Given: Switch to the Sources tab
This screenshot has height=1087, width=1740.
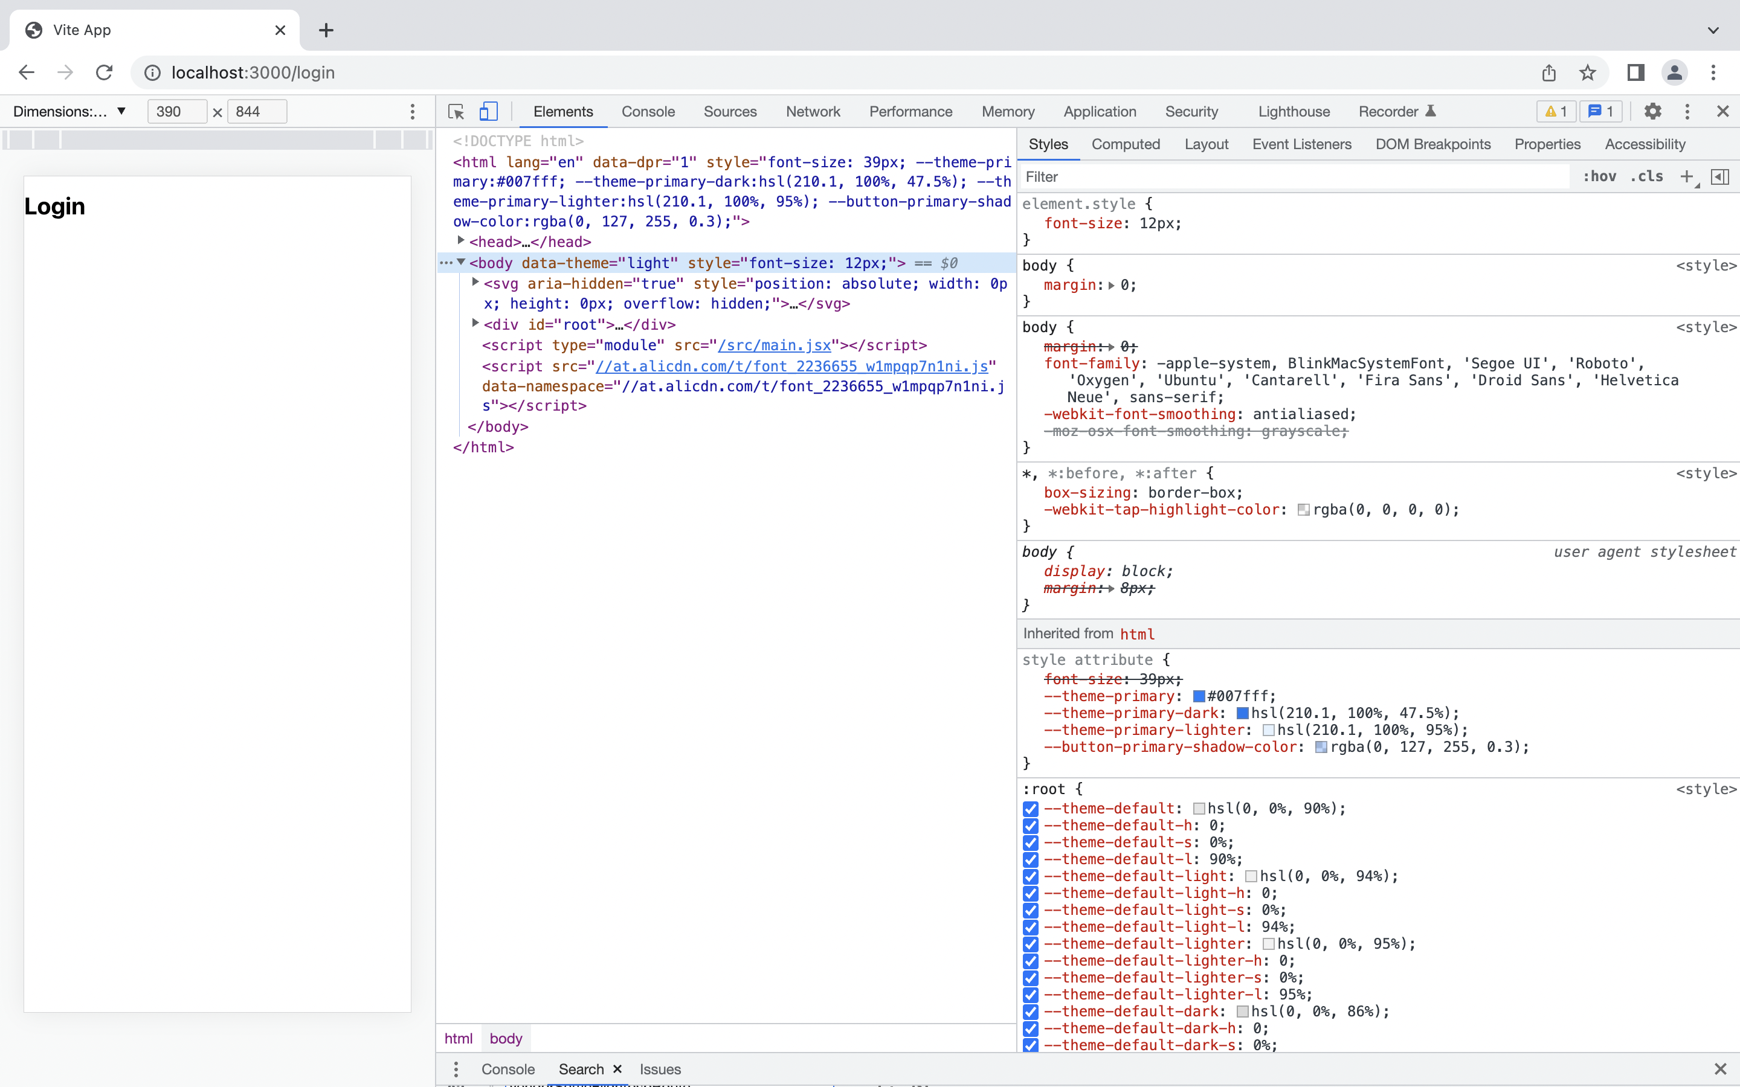Looking at the screenshot, I should click(x=730, y=112).
